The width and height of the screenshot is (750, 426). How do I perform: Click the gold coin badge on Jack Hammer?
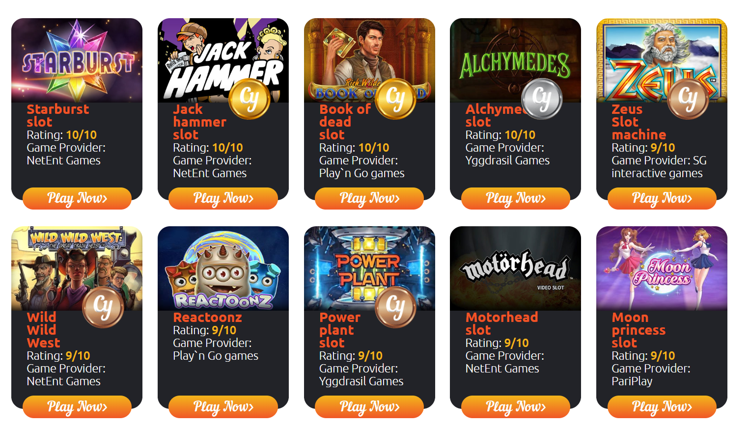pyautogui.click(x=250, y=99)
